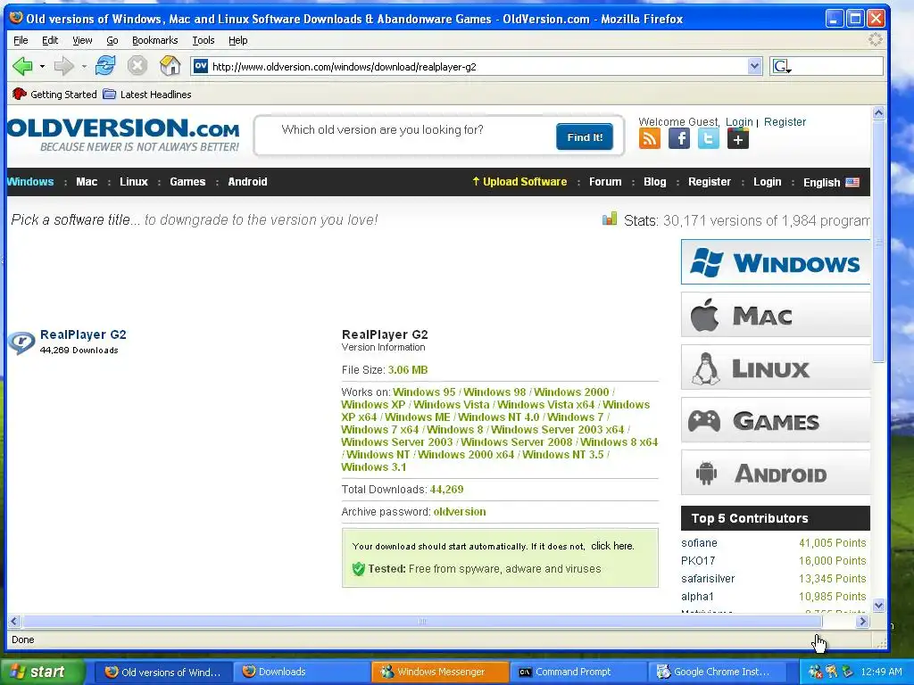Image resolution: width=914 pixels, height=685 pixels.
Task: Open the RSS feed orange icon
Action: (650, 138)
